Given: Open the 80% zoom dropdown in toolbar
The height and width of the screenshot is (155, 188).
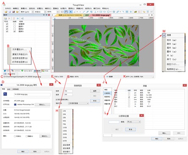Looking at the screenshot, I should [58, 12].
